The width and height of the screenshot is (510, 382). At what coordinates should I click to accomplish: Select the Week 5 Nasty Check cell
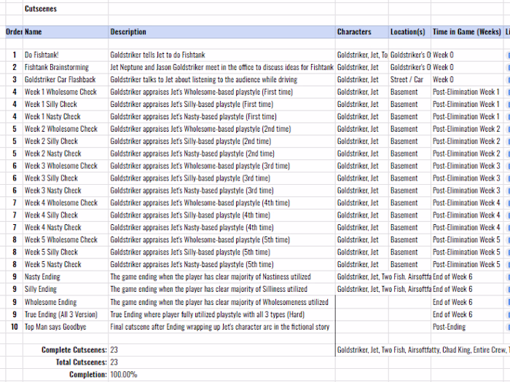[x=52, y=265]
